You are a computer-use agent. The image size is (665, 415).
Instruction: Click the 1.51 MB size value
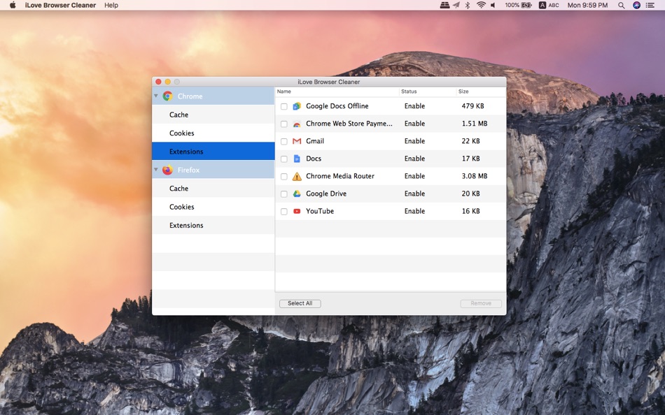click(x=475, y=124)
